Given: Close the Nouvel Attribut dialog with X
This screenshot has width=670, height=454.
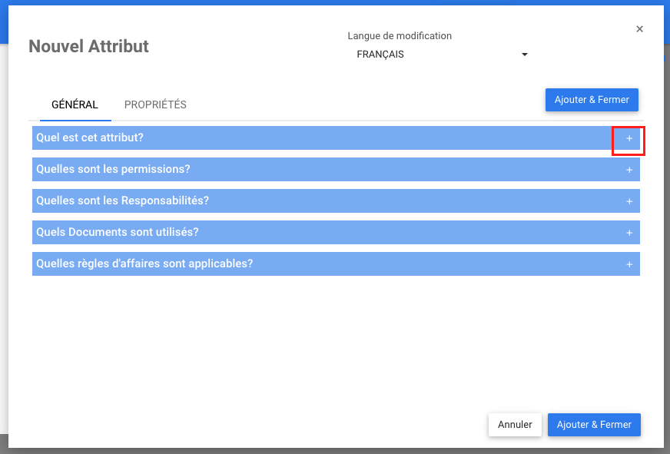Looking at the screenshot, I should [639, 29].
